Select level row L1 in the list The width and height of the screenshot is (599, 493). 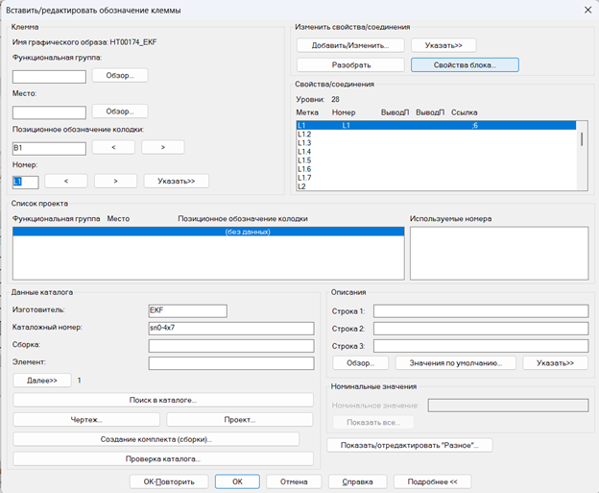(436, 126)
